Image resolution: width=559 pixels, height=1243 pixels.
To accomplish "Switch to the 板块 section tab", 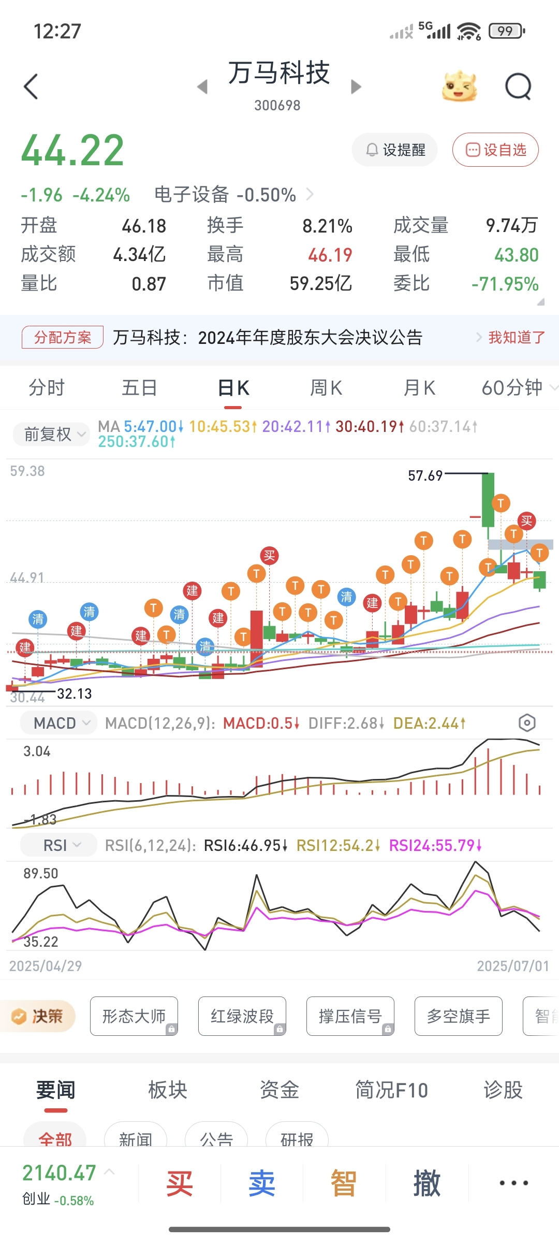I will pos(168,1090).
